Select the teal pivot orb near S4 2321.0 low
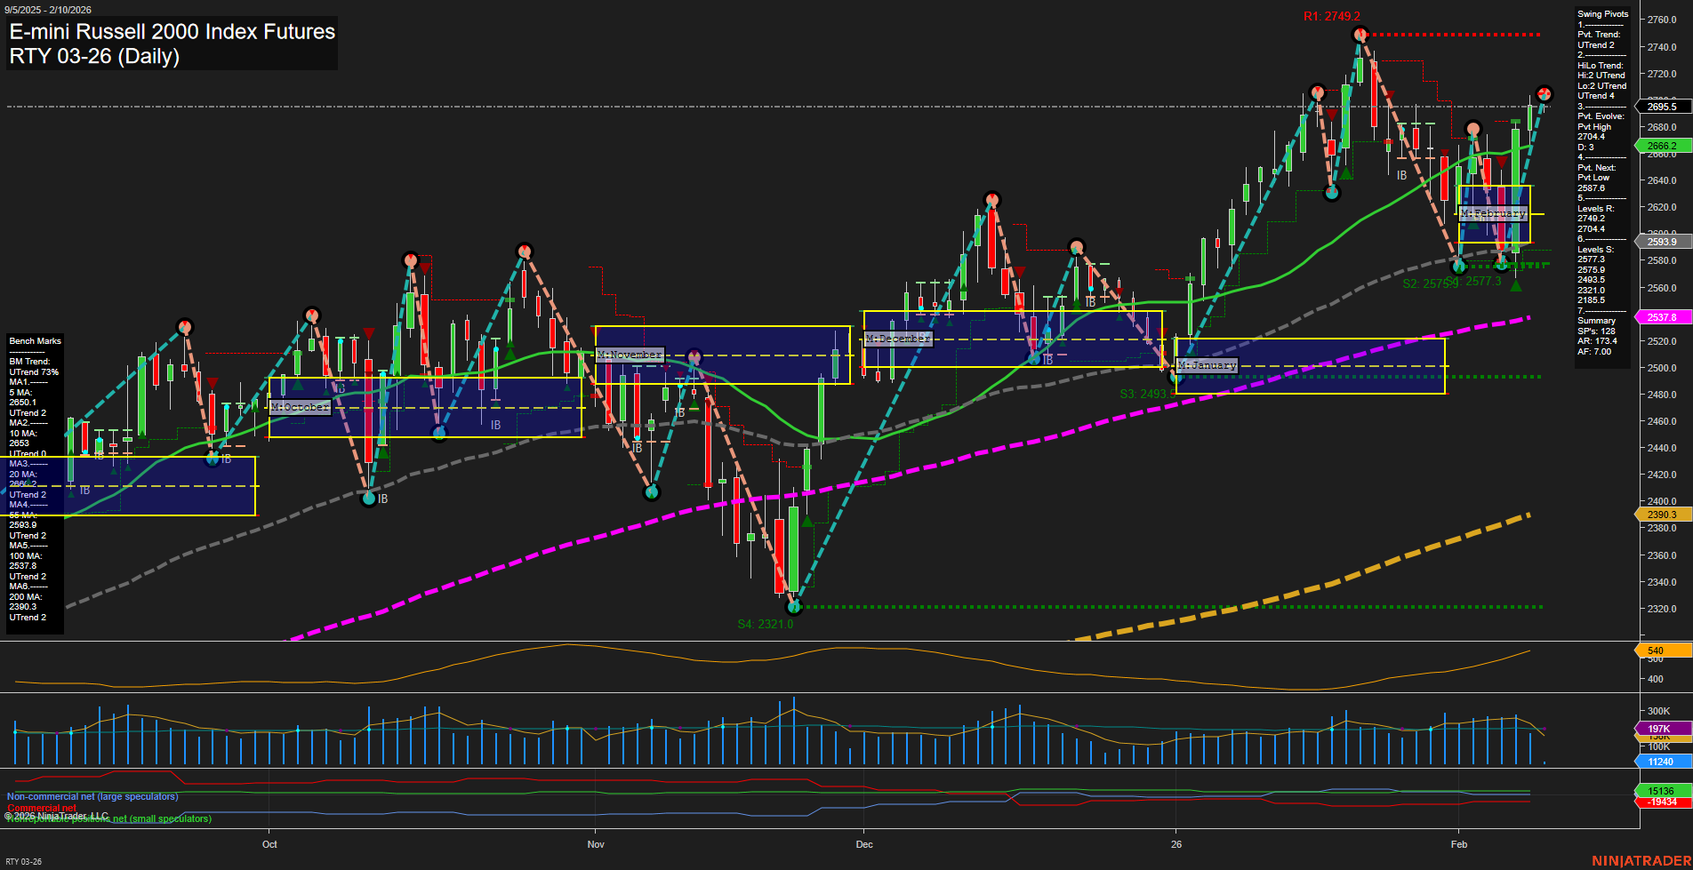Screen dimensions: 1693x870 tap(794, 607)
